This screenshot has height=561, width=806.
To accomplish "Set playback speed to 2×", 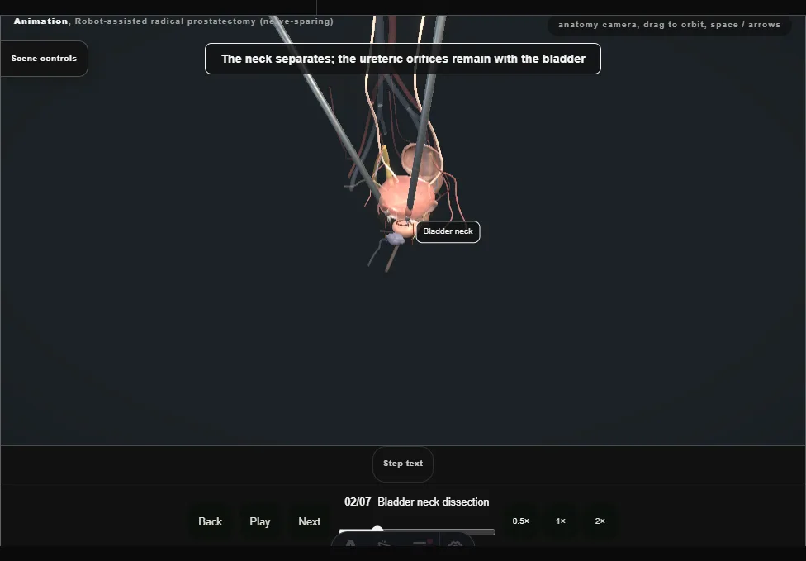I will (600, 521).
